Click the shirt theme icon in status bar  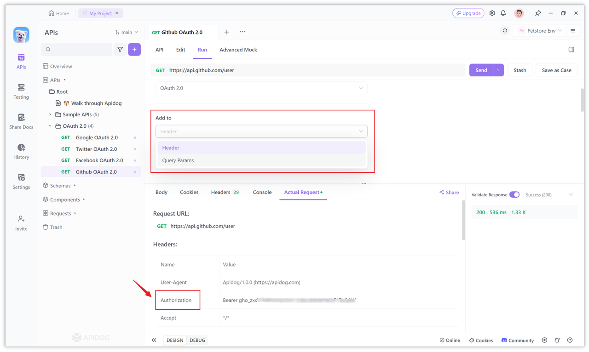click(x=557, y=340)
